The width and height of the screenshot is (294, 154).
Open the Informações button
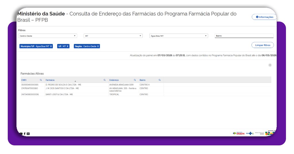tap(264, 17)
